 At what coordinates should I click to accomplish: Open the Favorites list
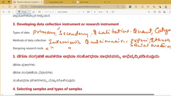(148, 7)
